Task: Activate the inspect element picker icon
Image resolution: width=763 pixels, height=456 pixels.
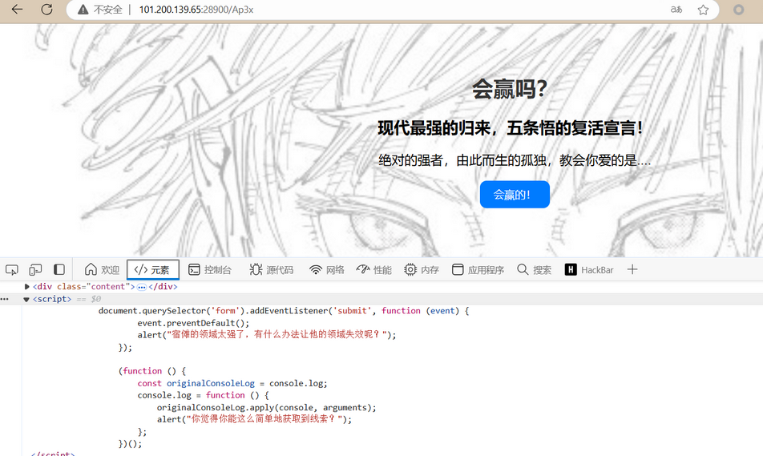Action: 12,269
